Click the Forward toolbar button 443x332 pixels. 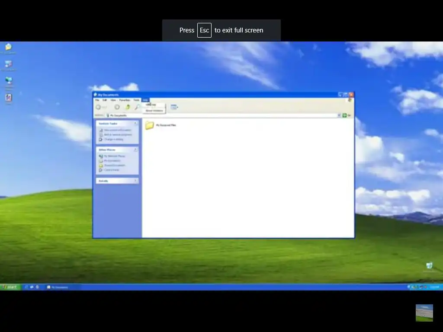tap(117, 107)
